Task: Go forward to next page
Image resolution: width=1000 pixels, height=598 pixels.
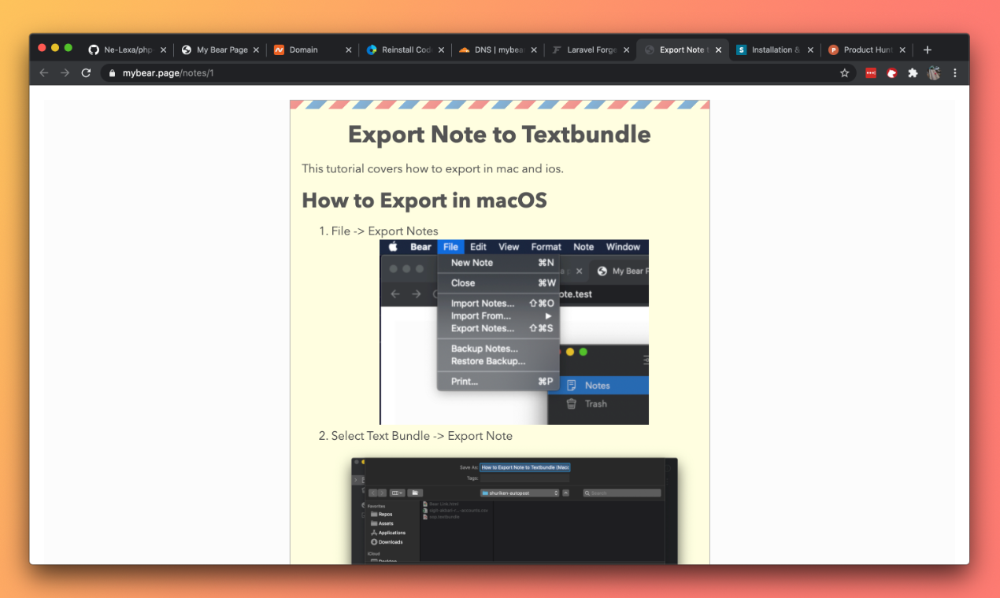Action: 65,72
